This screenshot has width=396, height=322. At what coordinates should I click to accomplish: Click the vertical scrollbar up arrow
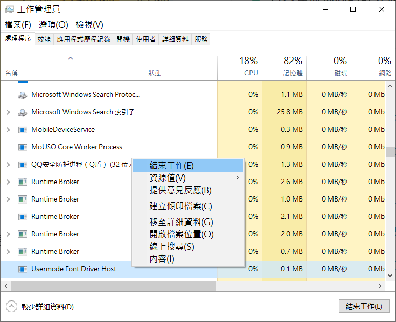[390, 86]
